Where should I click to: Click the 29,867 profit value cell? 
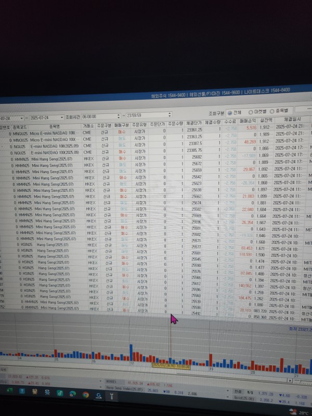click(x=248, y=170)
